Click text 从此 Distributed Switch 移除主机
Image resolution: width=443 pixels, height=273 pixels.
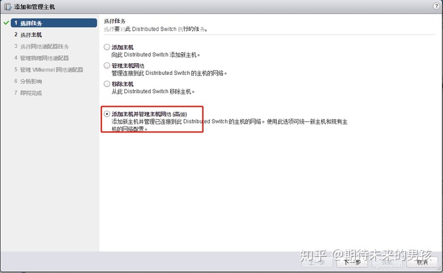click(153, 91)
